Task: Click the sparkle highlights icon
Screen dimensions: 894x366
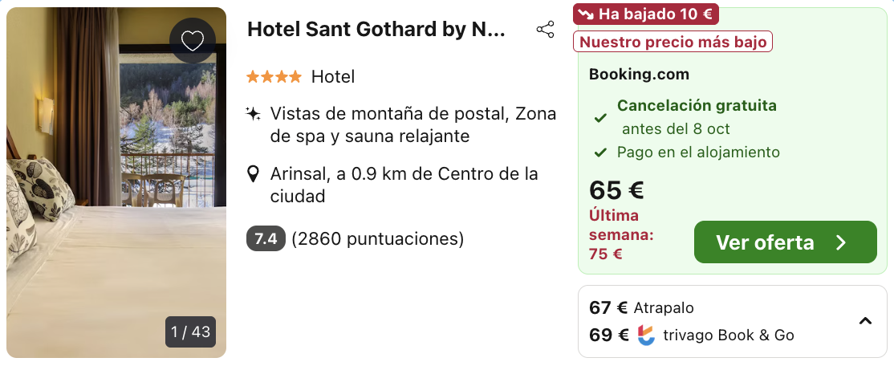Action: click(x=254, y=114)
